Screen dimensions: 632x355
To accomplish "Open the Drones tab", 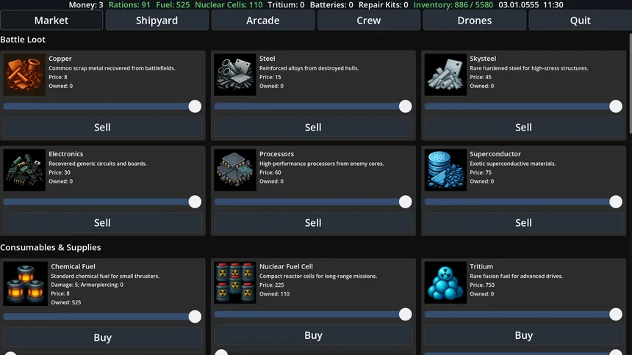I will pos(475,21).
